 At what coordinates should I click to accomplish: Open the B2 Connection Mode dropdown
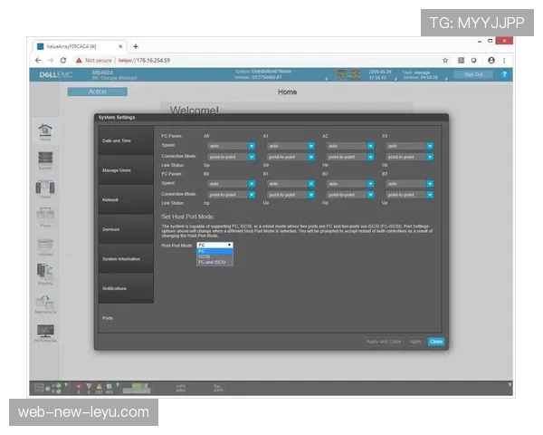[350, 195]
